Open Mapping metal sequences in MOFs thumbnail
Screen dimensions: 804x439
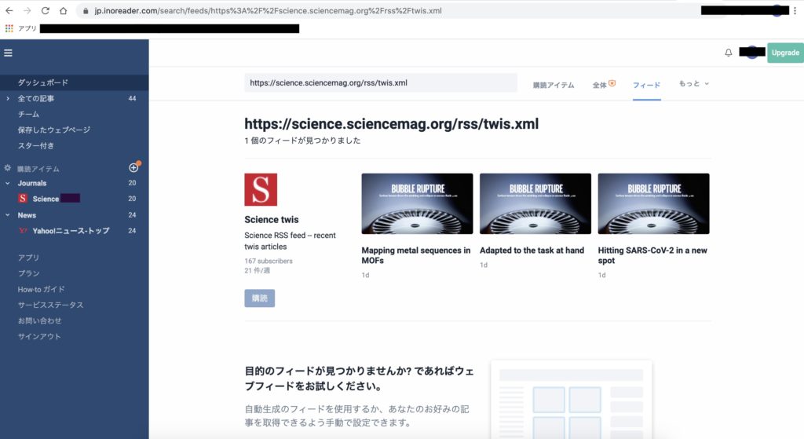coord(417,203)
